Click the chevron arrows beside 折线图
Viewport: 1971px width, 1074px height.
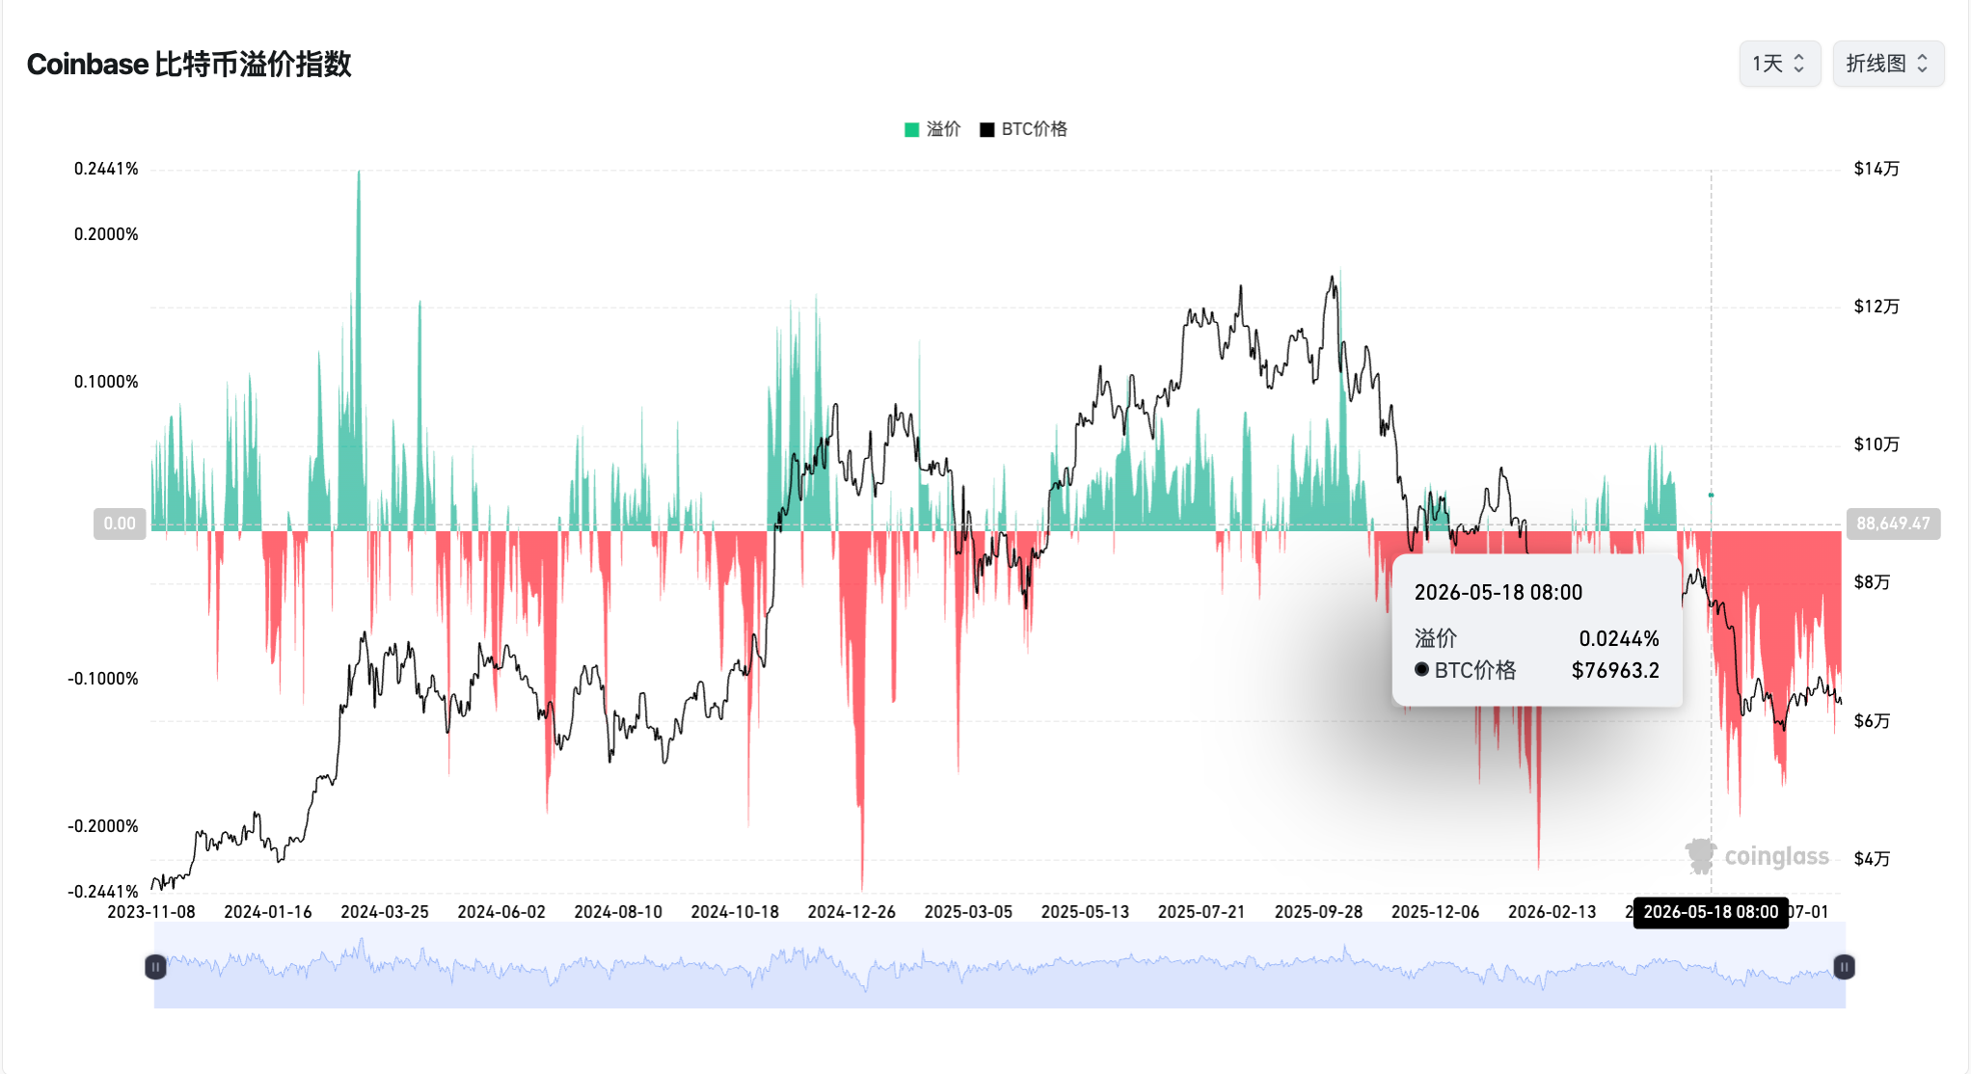(1922, 64)
